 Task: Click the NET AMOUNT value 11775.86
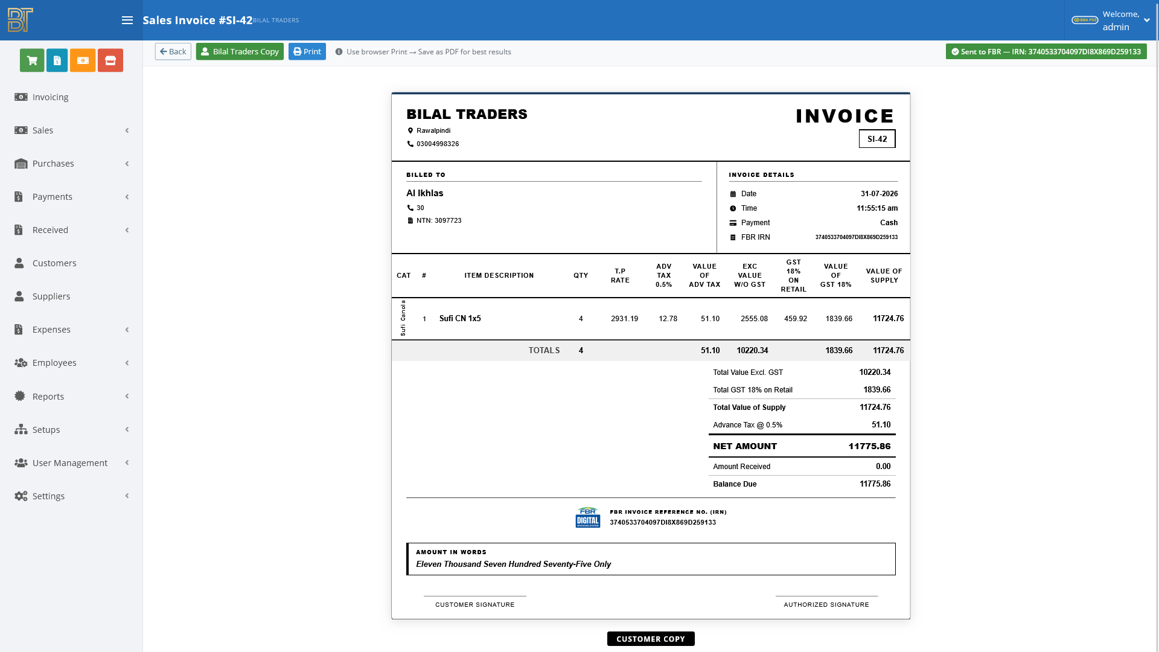[869, 446]
